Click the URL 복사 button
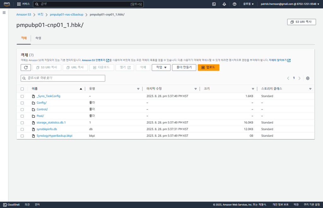 [x=75, y=68]
